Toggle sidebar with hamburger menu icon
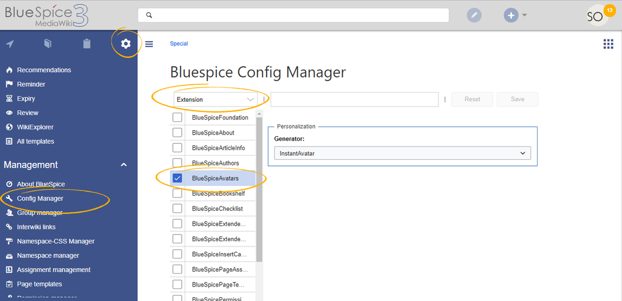622x301 pixels. [149, 44]
